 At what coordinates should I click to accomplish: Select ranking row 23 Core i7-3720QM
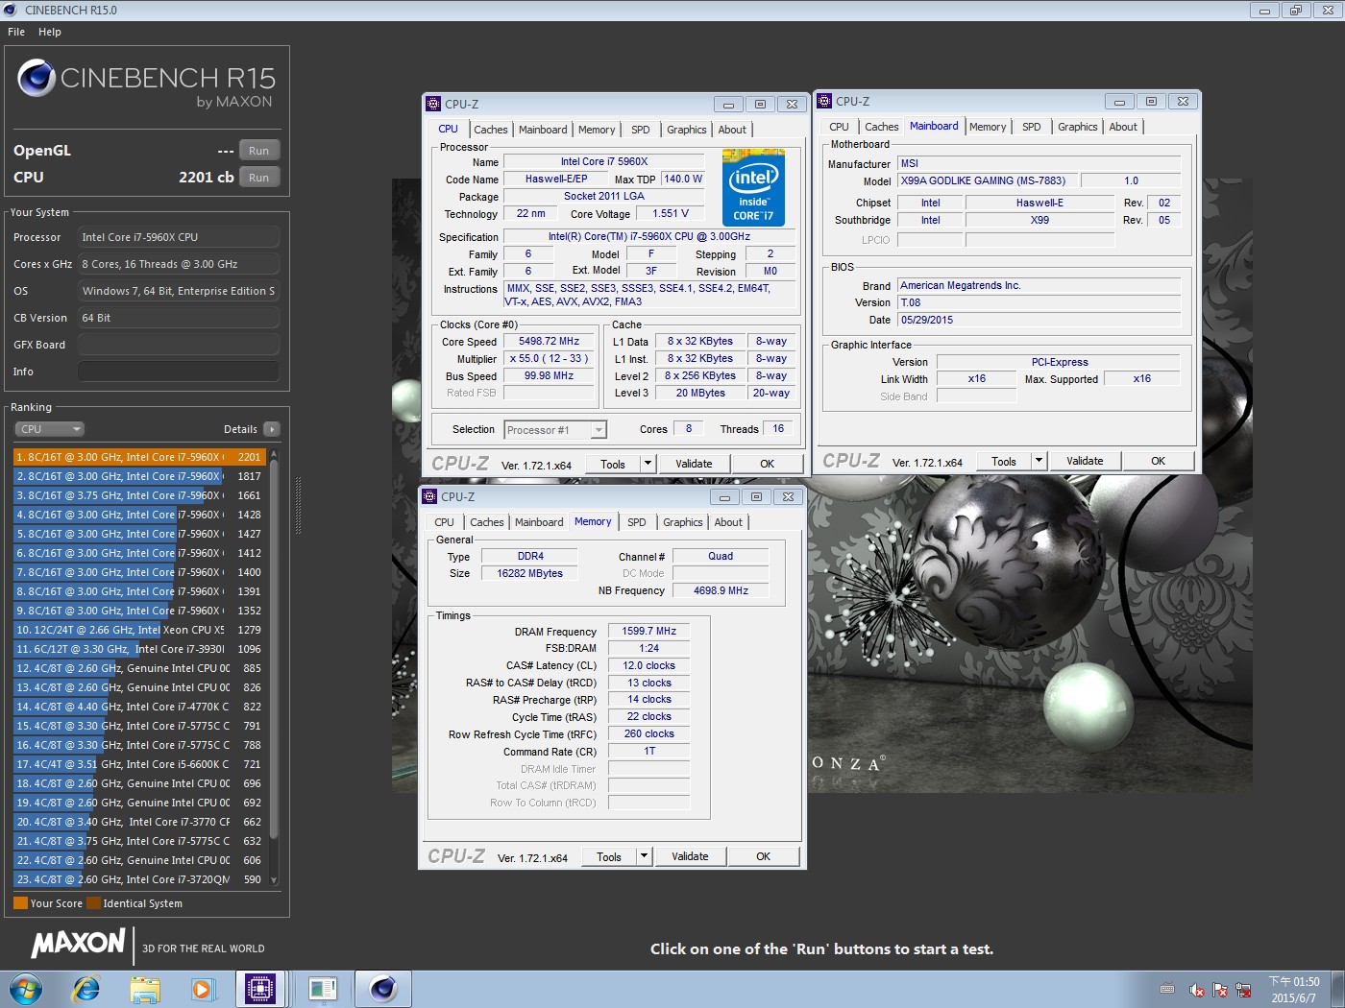(139, 879)
